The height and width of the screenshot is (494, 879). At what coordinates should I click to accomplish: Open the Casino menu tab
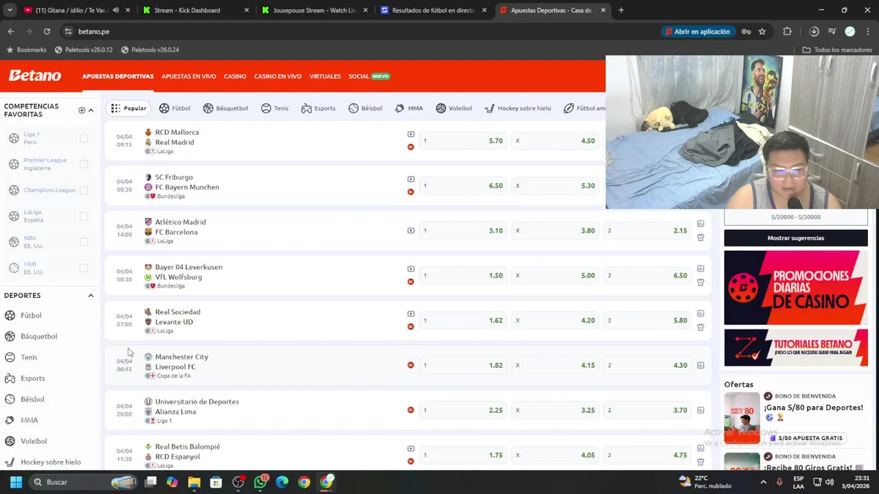(x=235, y=76)
